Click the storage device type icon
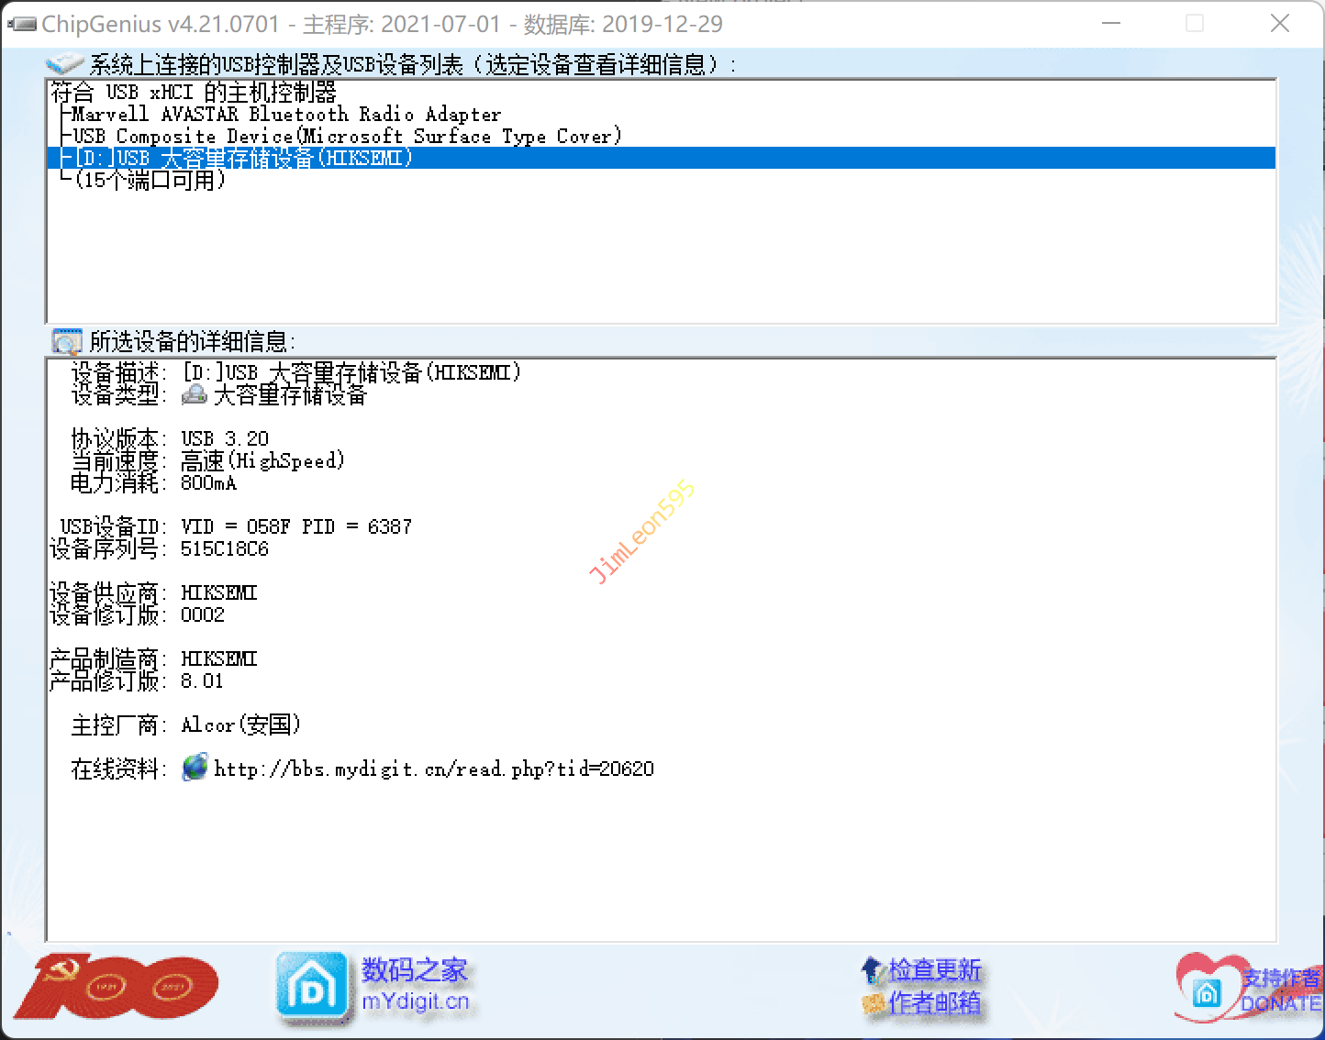1325x1040 pixels. 195,394
